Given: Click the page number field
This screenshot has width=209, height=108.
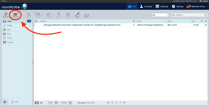Looking at the screenshot, I should pyautogui.click(x=116, y=103).
